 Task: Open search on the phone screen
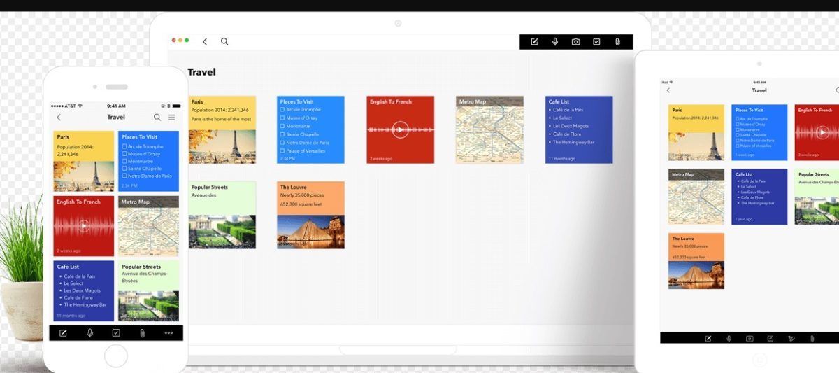157,118
